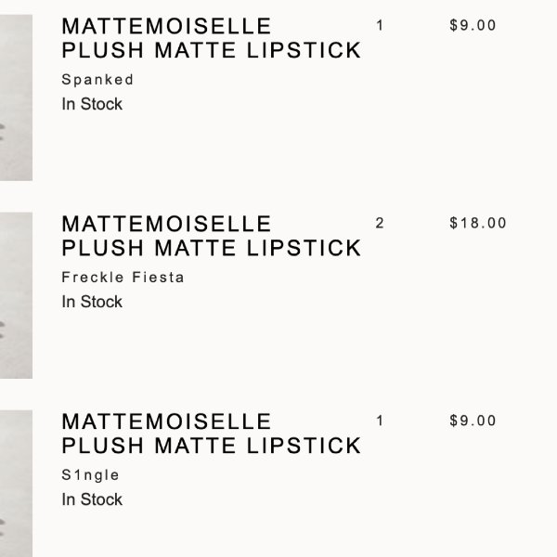Screen dimensions: 557x557
Task: Click In Stock status under Spanked
Action: [92, 104]
